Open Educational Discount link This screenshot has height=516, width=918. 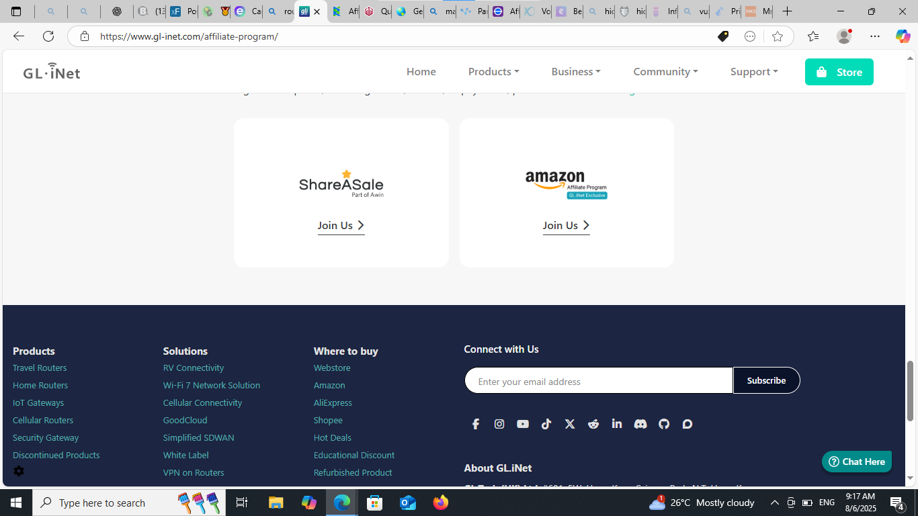click(354, 455)
